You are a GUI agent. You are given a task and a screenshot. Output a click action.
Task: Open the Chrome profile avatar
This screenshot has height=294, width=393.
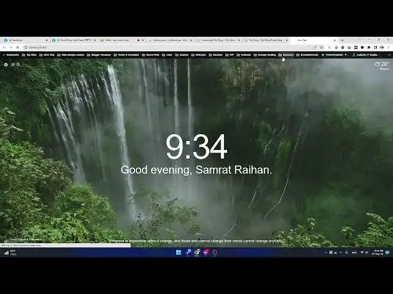(382, 47)
